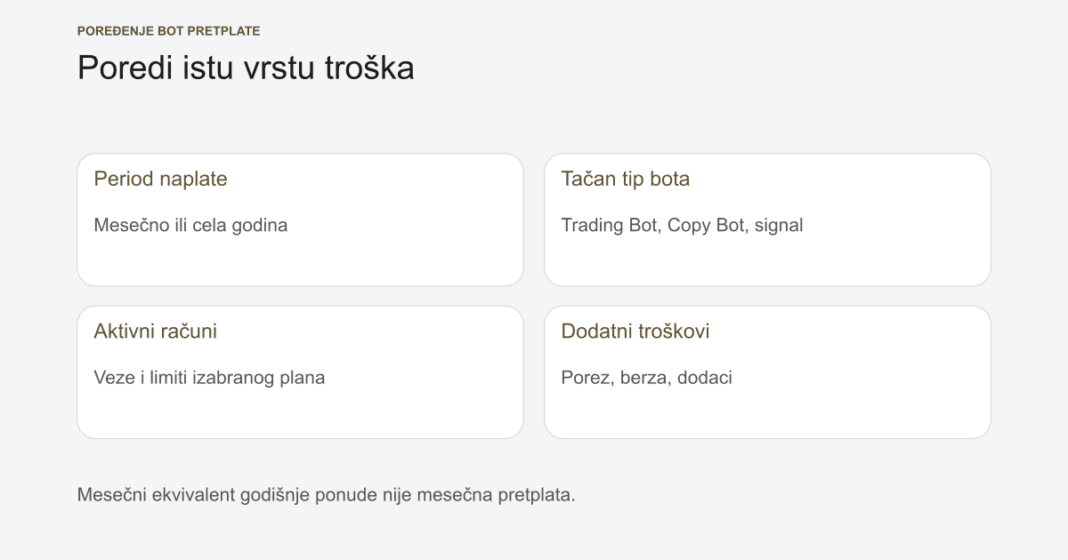Click the word 'berza' in Dodatni troškovi card
This screenshot has width=1068, height=560.
click(x=643, y=378)
